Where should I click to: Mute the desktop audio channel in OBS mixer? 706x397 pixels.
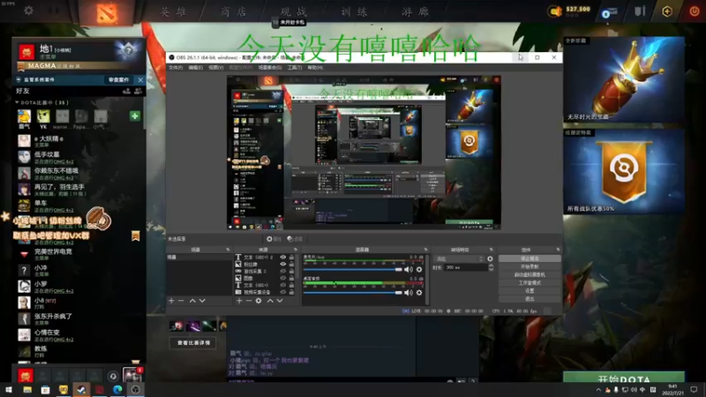(x=408, y=293)
